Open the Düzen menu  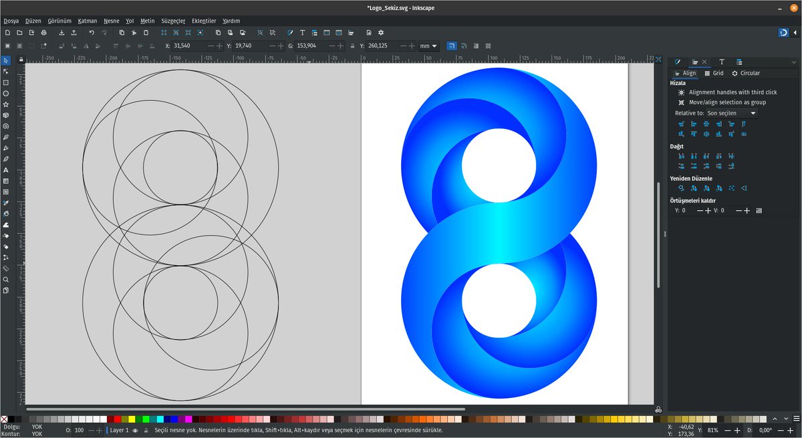pyautogui.click(x=33, y=21)
